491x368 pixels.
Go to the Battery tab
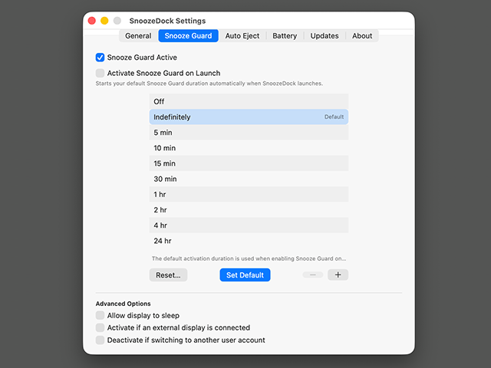pyautogui.click(x=285, y=36)
